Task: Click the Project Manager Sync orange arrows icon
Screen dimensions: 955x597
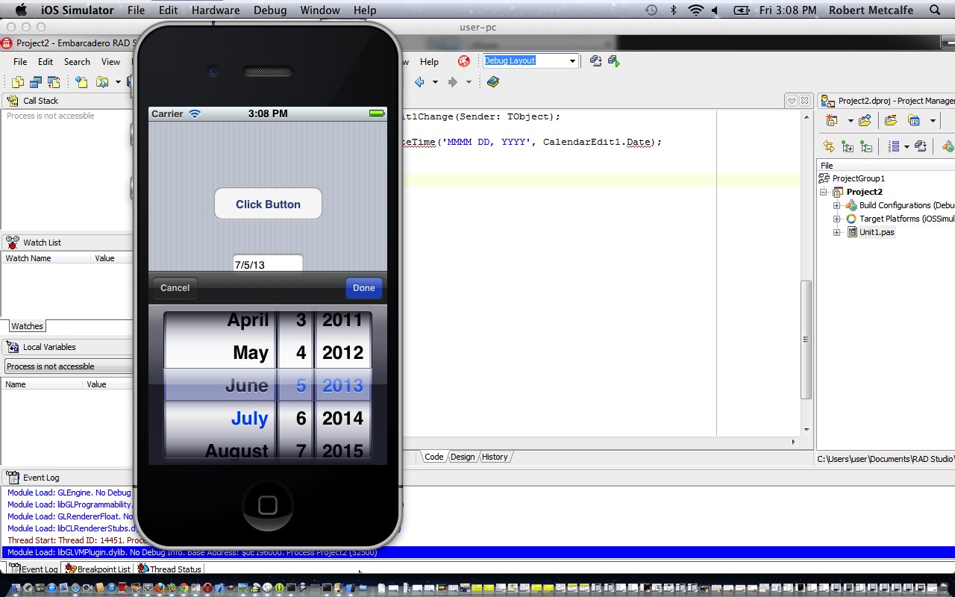Action: tap(828, 146)
